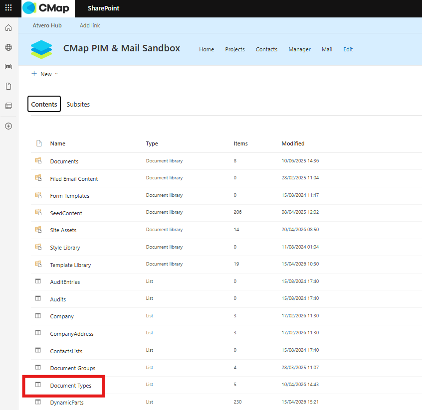Open Projects in site navigation
Screen dimensions: 422x410
234,49
